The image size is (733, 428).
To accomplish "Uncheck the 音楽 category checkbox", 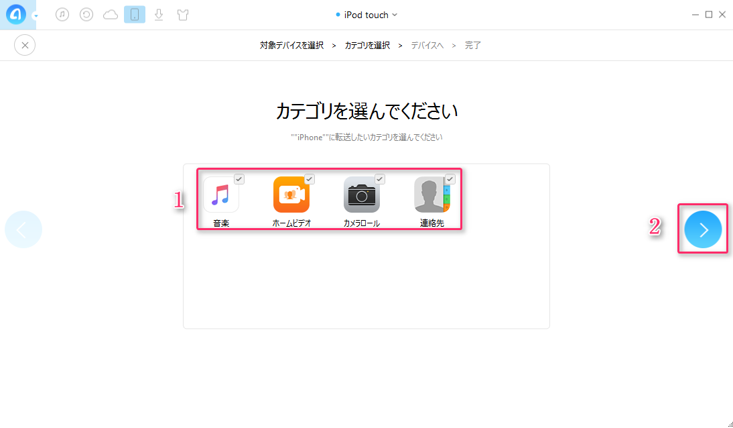I will point(239,179).
